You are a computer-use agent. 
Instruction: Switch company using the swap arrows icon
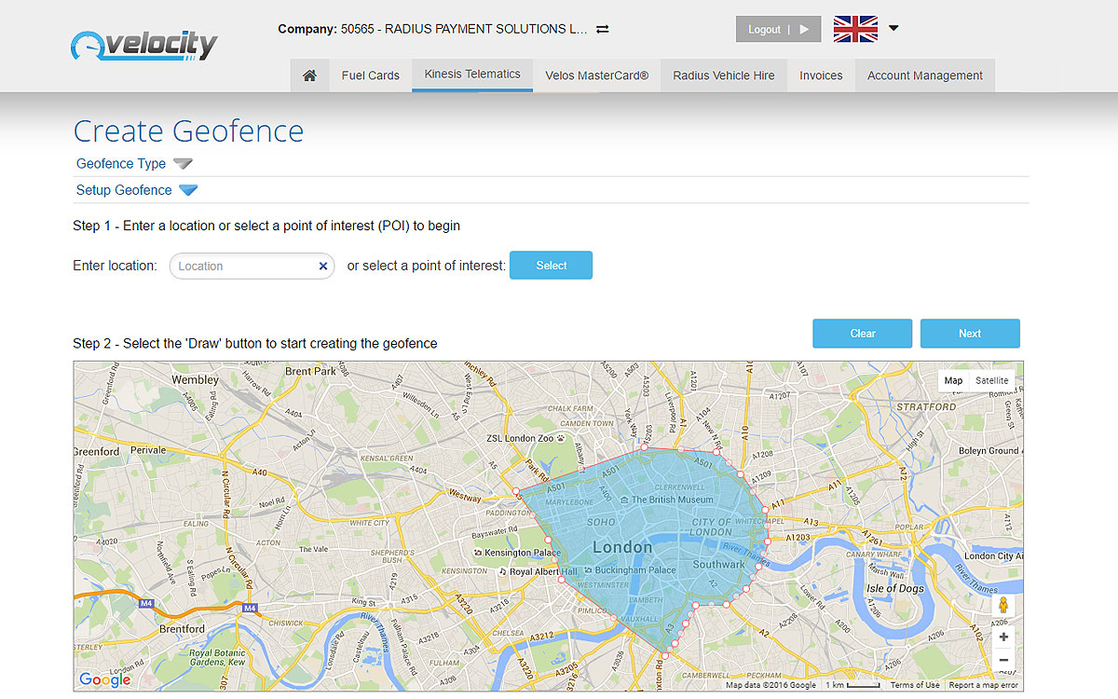click(x=603, y=29)
